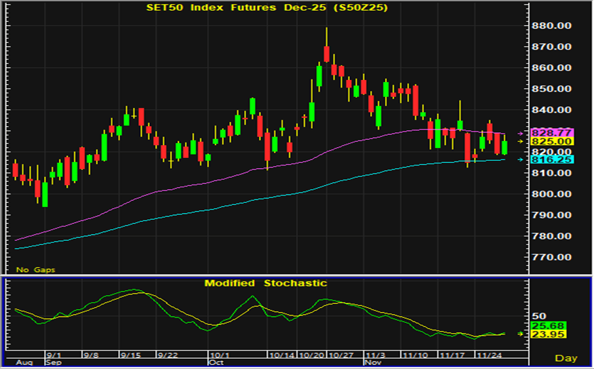Click the yellow arrow marker beside 825.00
594x369 pixels.
[521, 142]
